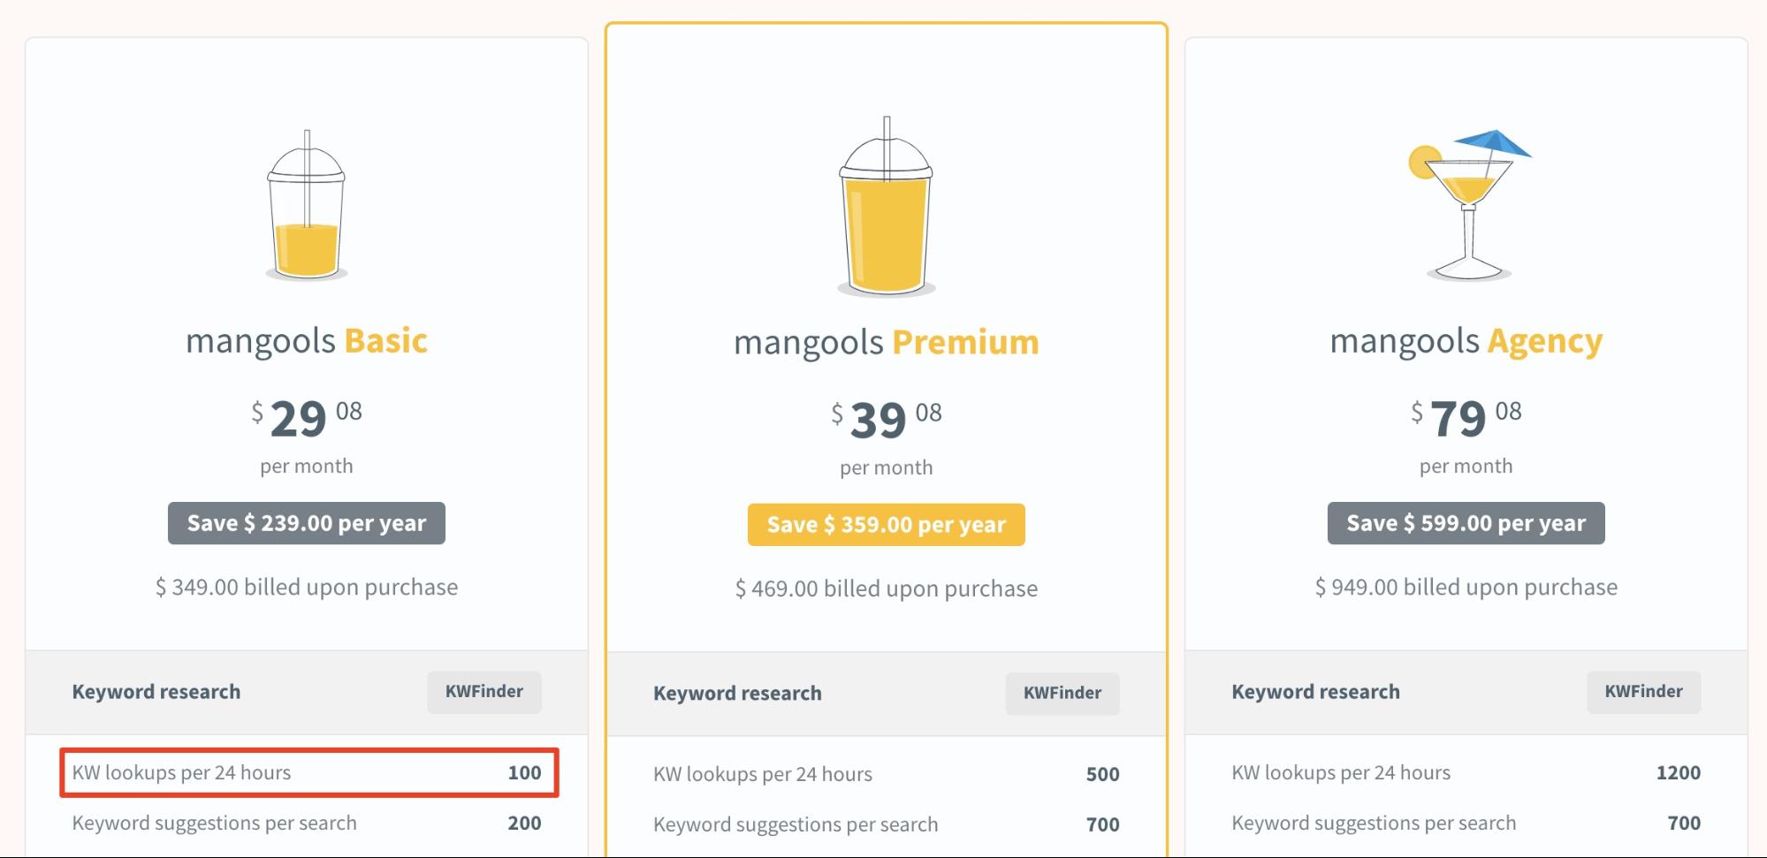Screen dimensions: 1767x858
Task: Open KWFinder from the Agency plan
Action: pyautogui.click(x=1643, y=692)
